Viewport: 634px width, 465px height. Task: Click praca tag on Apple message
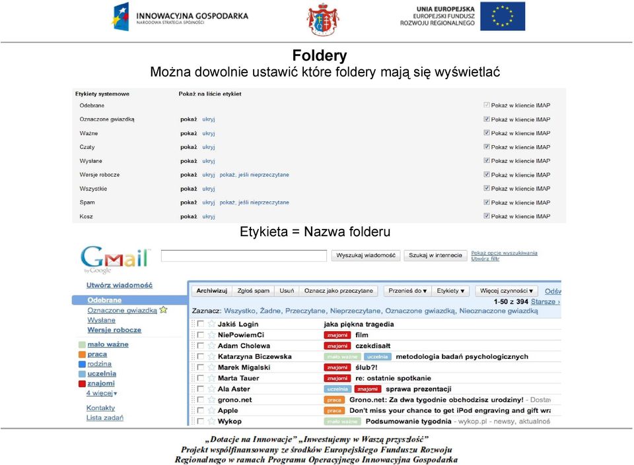(334, 410)
